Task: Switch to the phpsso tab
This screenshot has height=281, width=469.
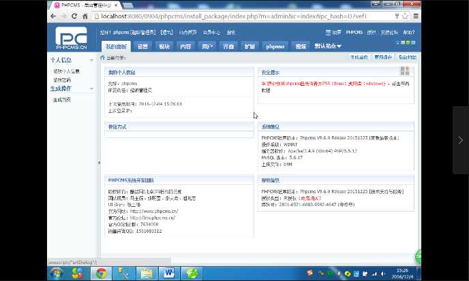Action: (275, 46)
